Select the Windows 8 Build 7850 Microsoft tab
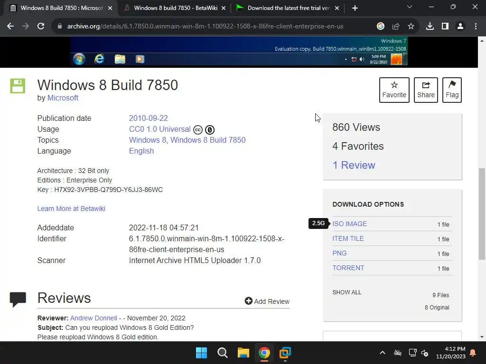The image size is (486, 364). [x=61, y=8]
